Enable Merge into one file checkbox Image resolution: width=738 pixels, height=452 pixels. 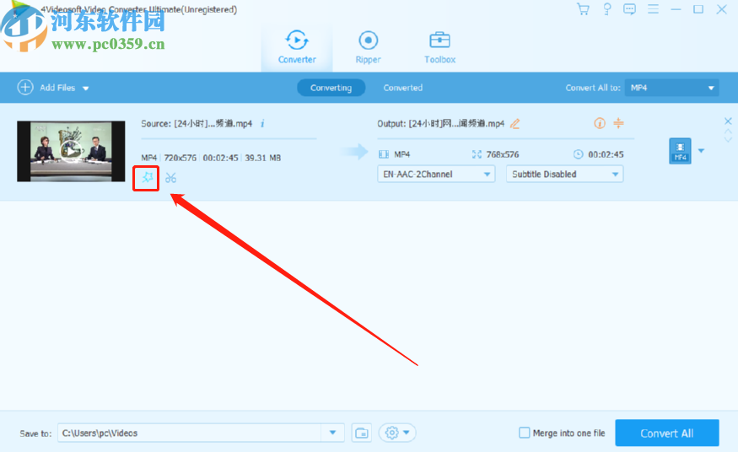click(x=524, y=433)
